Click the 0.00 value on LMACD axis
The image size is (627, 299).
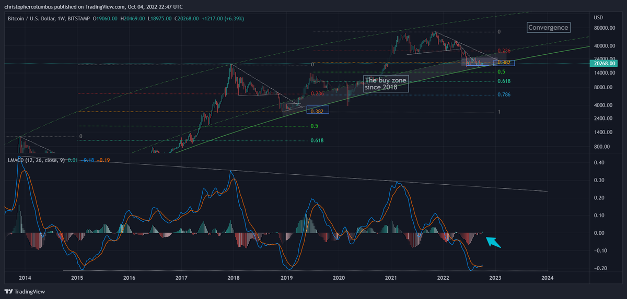click(x=600, y=233)
